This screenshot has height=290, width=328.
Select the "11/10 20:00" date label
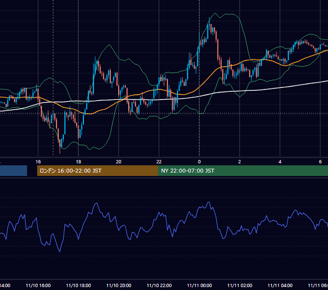[119, 285]
